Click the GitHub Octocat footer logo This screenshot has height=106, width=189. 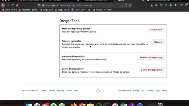[98, 91]
